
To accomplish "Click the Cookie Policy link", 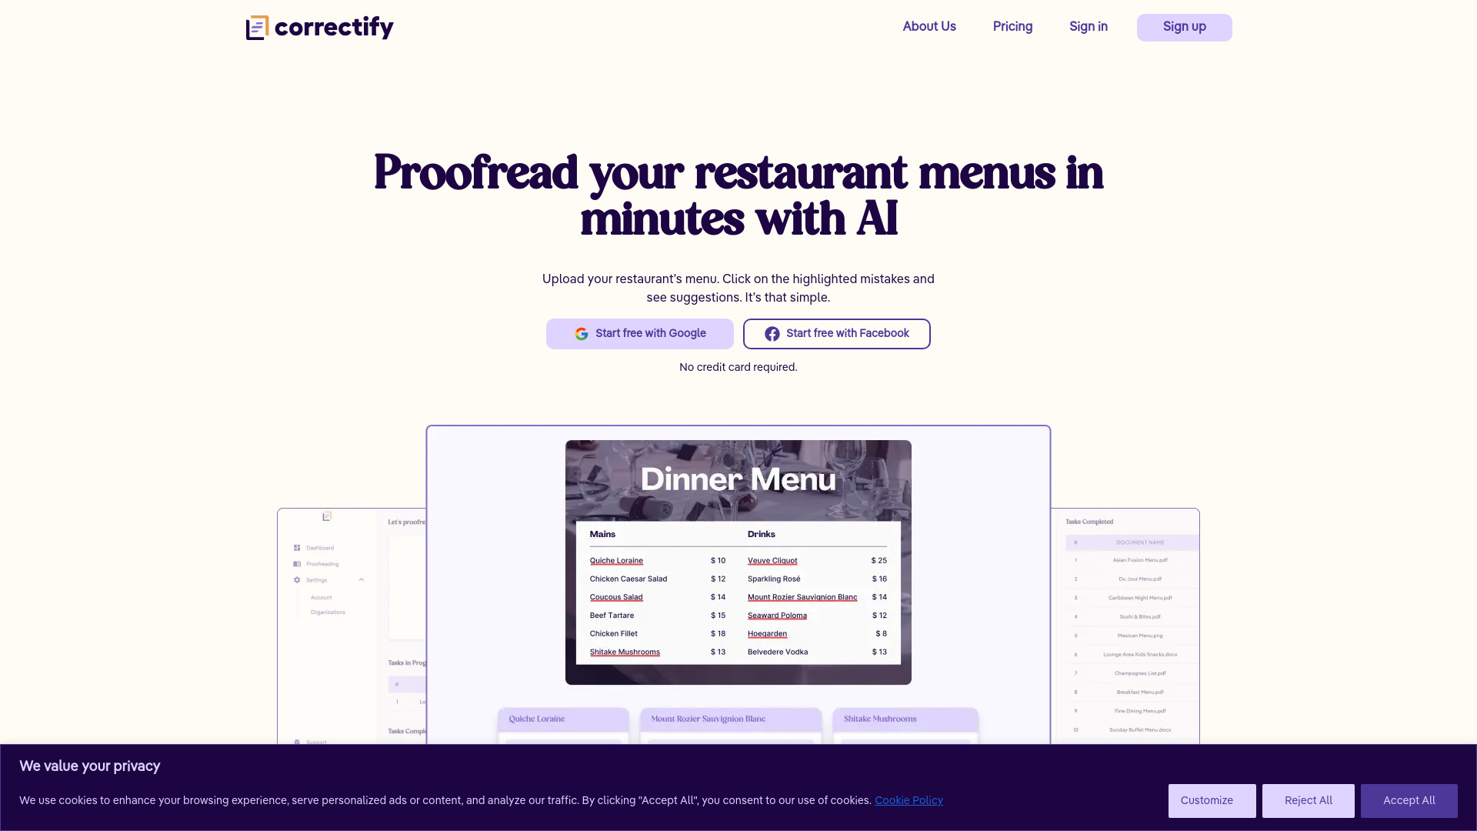I will tap(909, 800).
